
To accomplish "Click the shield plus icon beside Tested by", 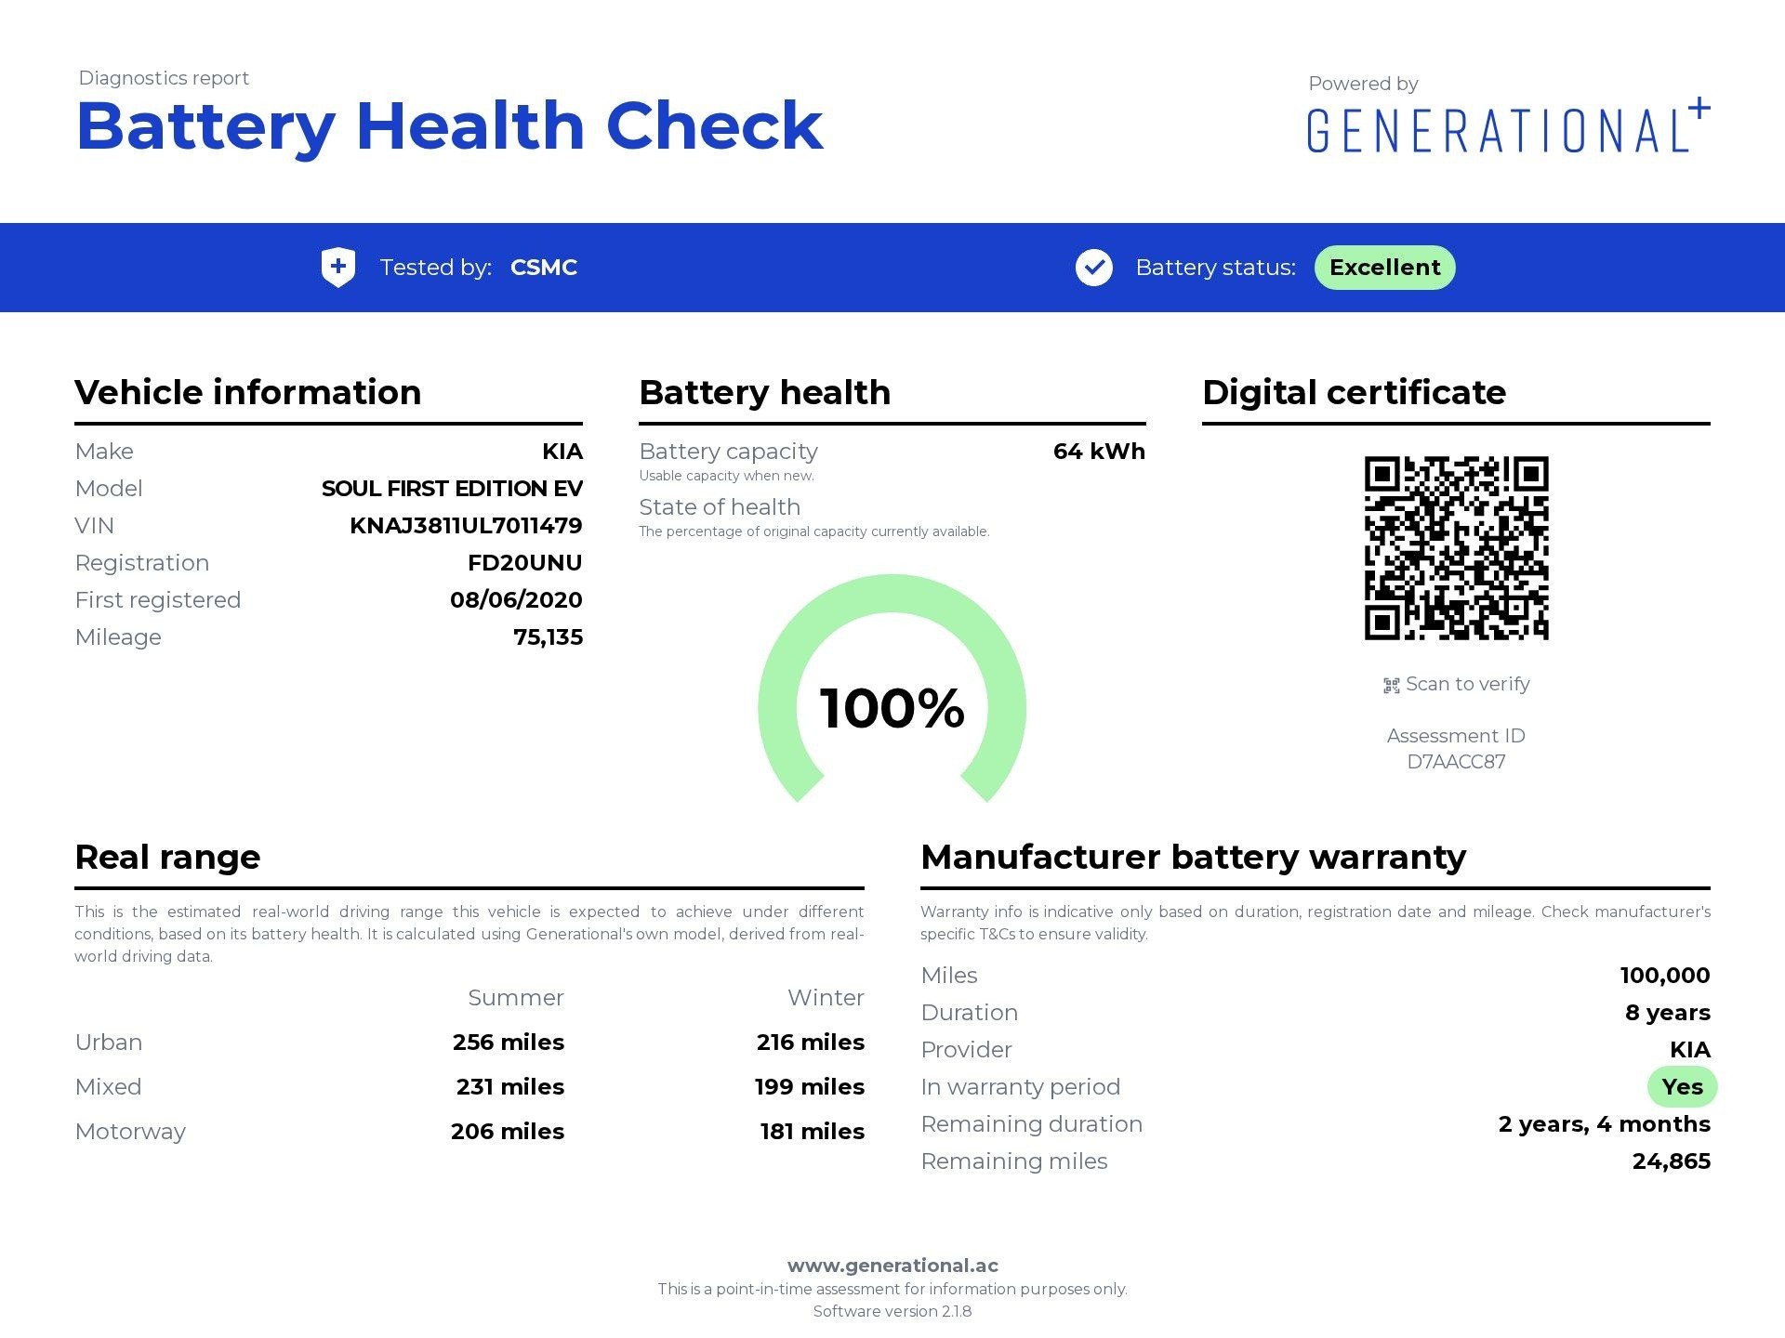I will click(x=338, y=268).
